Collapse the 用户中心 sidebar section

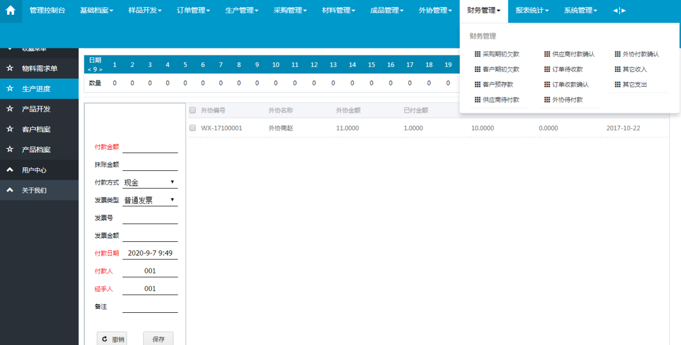[10, 170]
